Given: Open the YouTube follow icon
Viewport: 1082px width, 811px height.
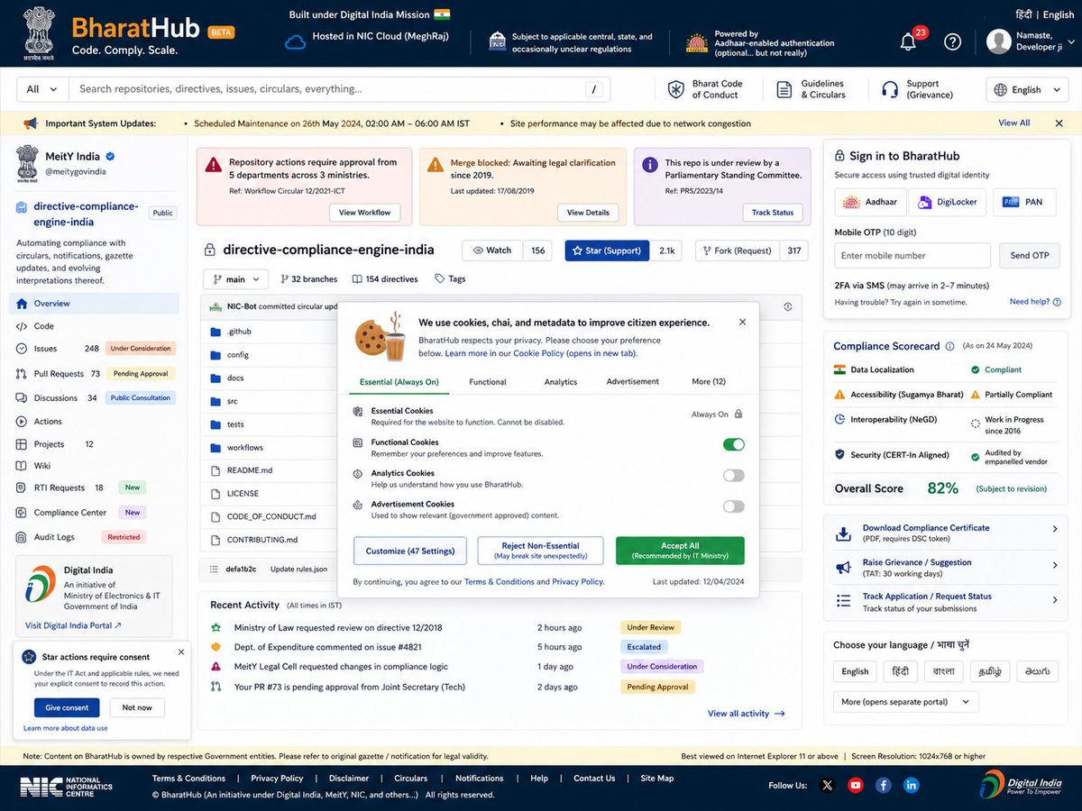Looking at the screenshot, I should point(855,785).
